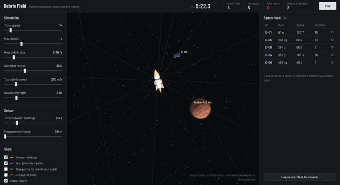Click the 483 kg mass value
Image resolution: width=340 pixels, height=185 pixels.
click(x=282, y=62)
